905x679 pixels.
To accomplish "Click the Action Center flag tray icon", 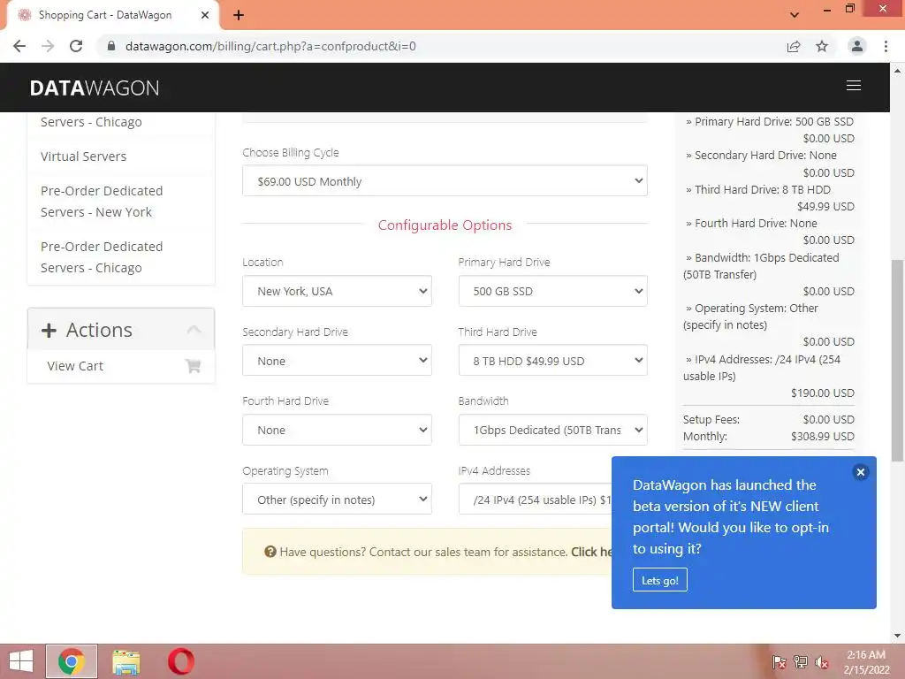I will click(779, 662).
